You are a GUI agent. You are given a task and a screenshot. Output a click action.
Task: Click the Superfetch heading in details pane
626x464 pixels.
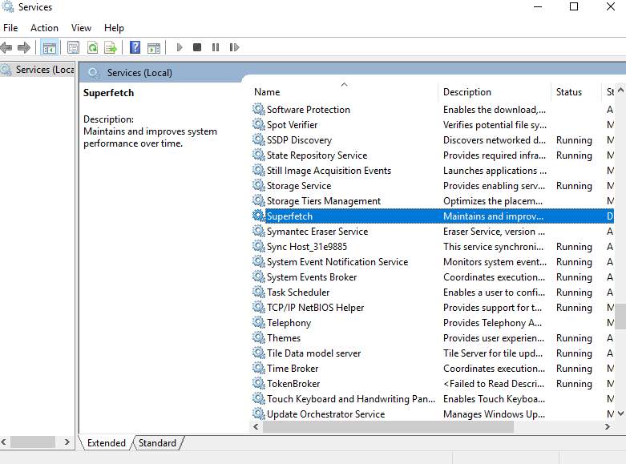coord(108,93)
